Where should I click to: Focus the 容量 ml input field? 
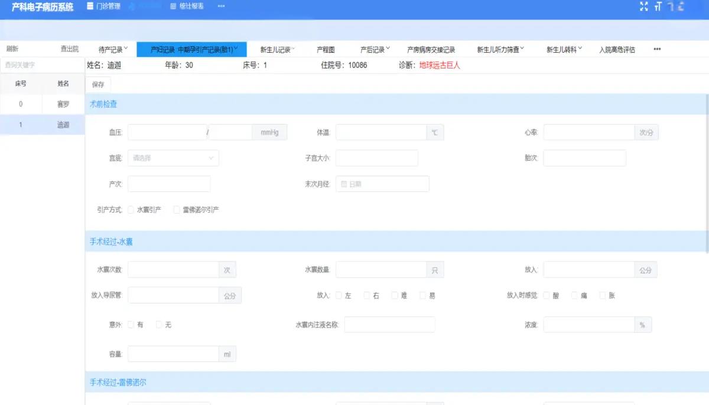point(173,354)
